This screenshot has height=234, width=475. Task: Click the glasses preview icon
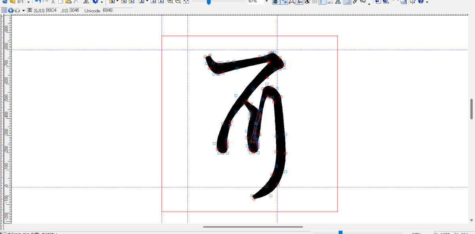tap(363, 2)
